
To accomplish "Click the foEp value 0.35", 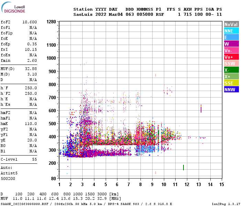I will click(x=32, y=44).
